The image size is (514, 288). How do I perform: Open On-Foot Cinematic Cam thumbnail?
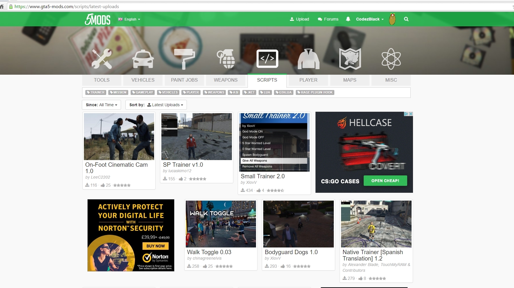pos(119,137)
